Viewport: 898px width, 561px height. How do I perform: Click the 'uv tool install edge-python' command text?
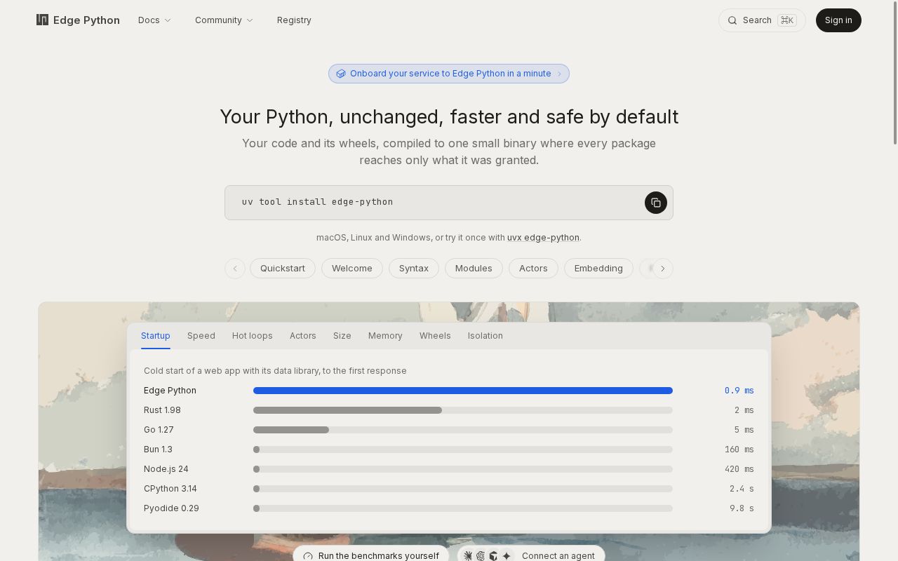point(318,202)
